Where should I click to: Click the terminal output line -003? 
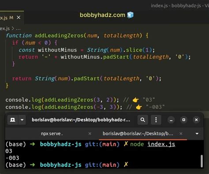(x=12, y=158)
